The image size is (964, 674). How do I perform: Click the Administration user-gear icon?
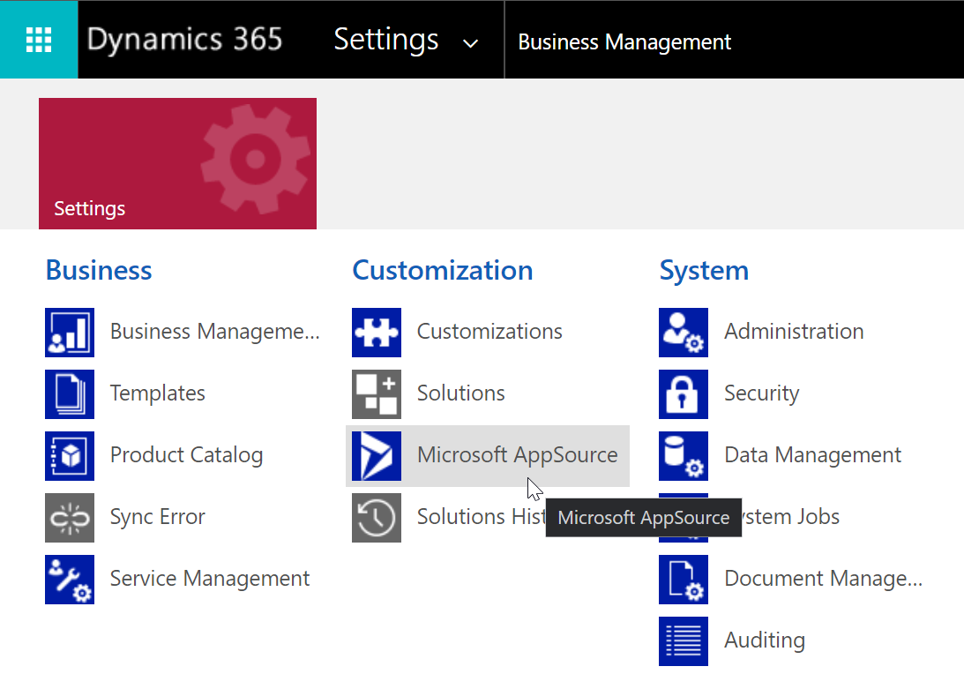(683, 332)
